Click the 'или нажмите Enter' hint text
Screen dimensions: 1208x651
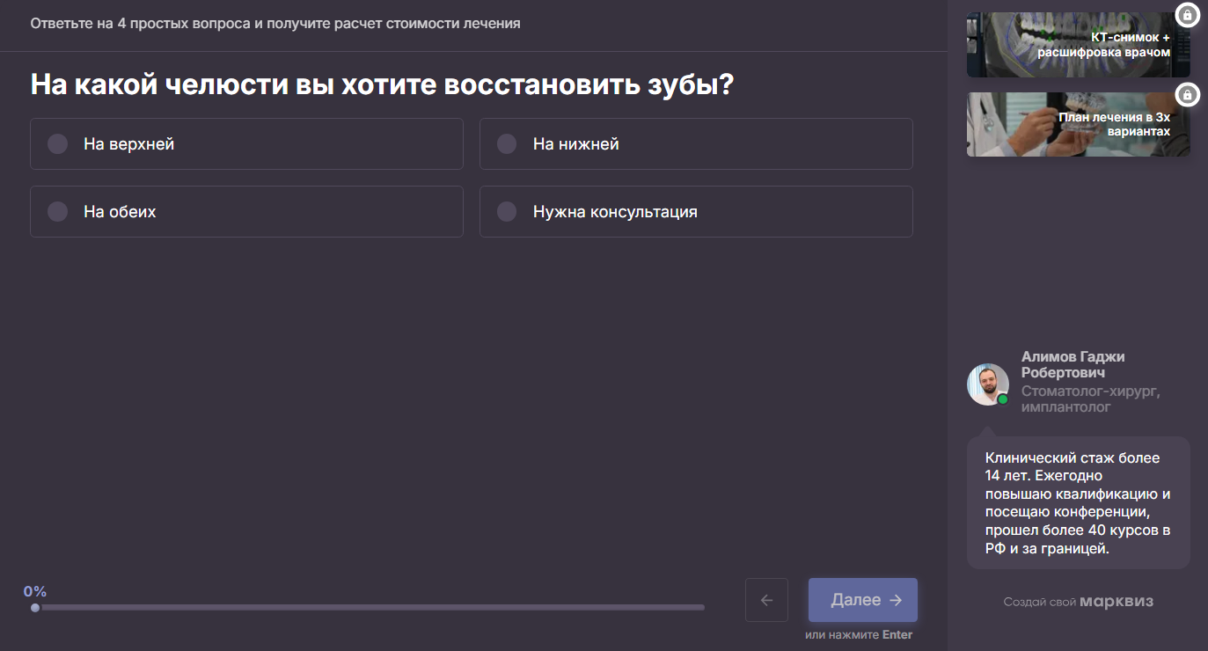point(858,635)
